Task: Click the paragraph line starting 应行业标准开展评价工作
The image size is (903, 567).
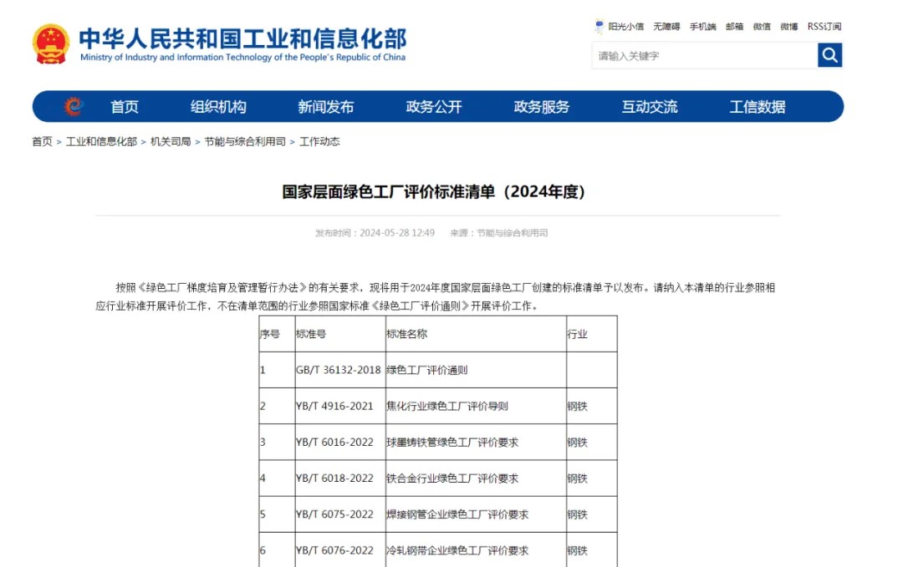Action: (x=317, y=306)
